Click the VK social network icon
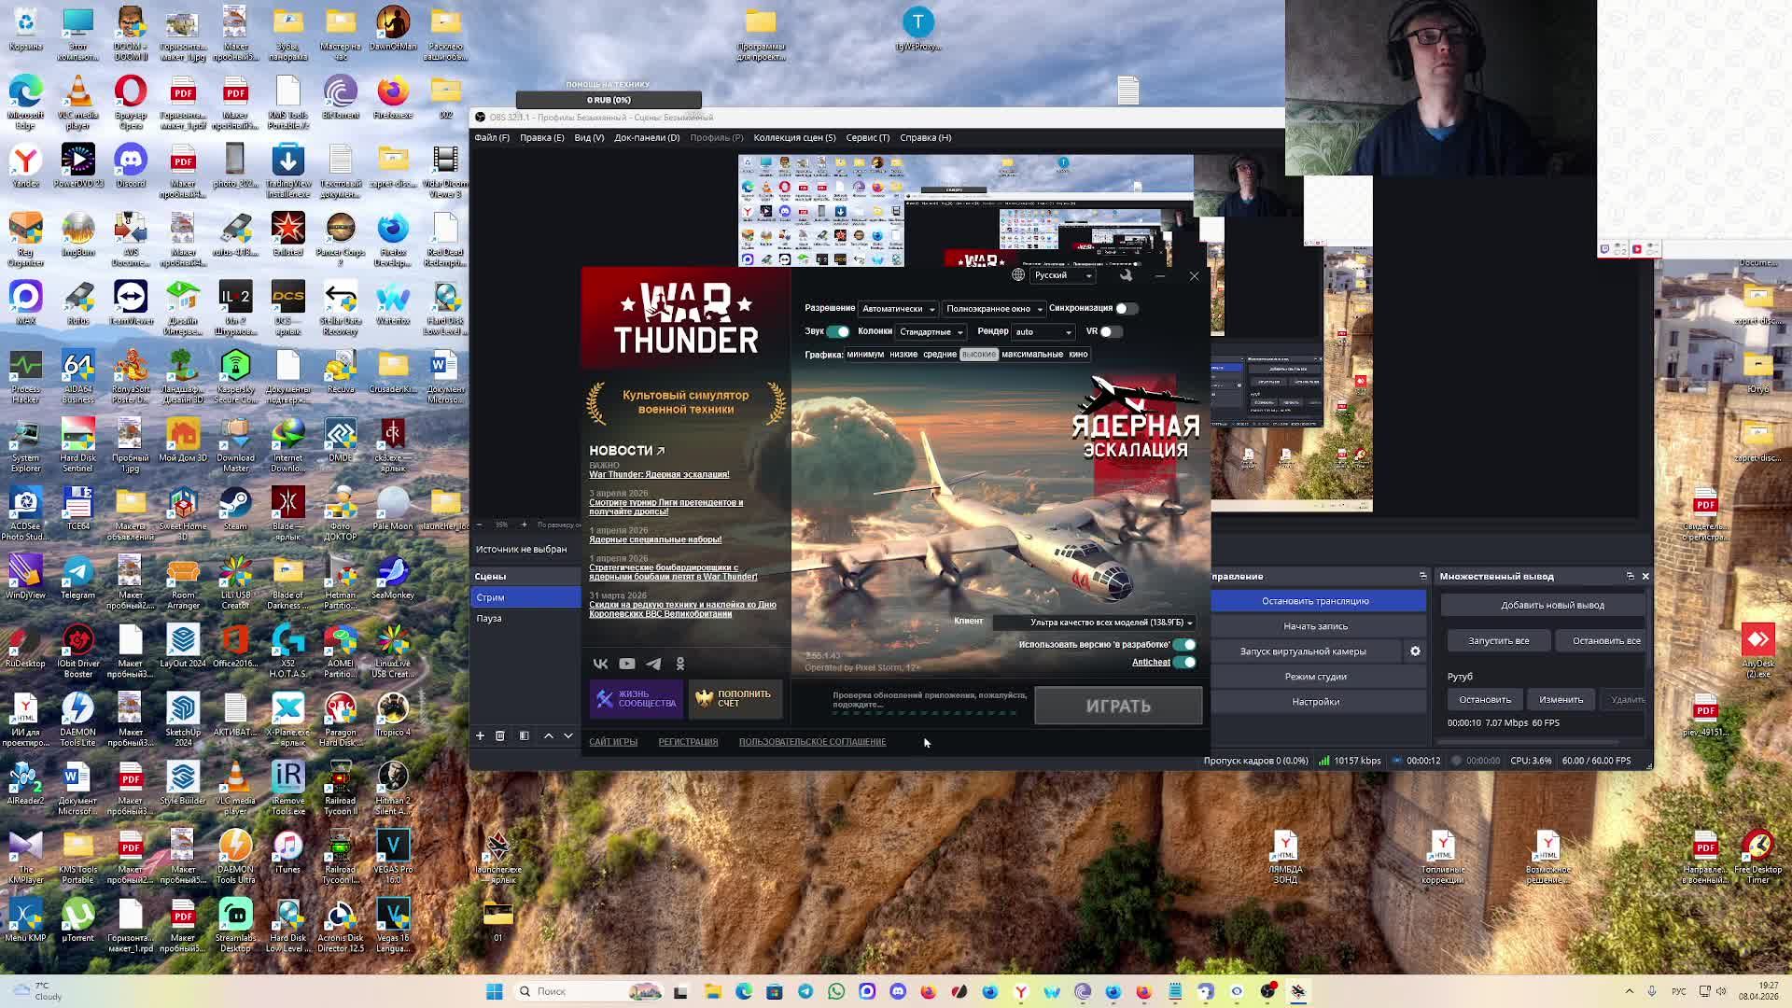Screen dimensions: 1792x1008 (x=600, y=664)
